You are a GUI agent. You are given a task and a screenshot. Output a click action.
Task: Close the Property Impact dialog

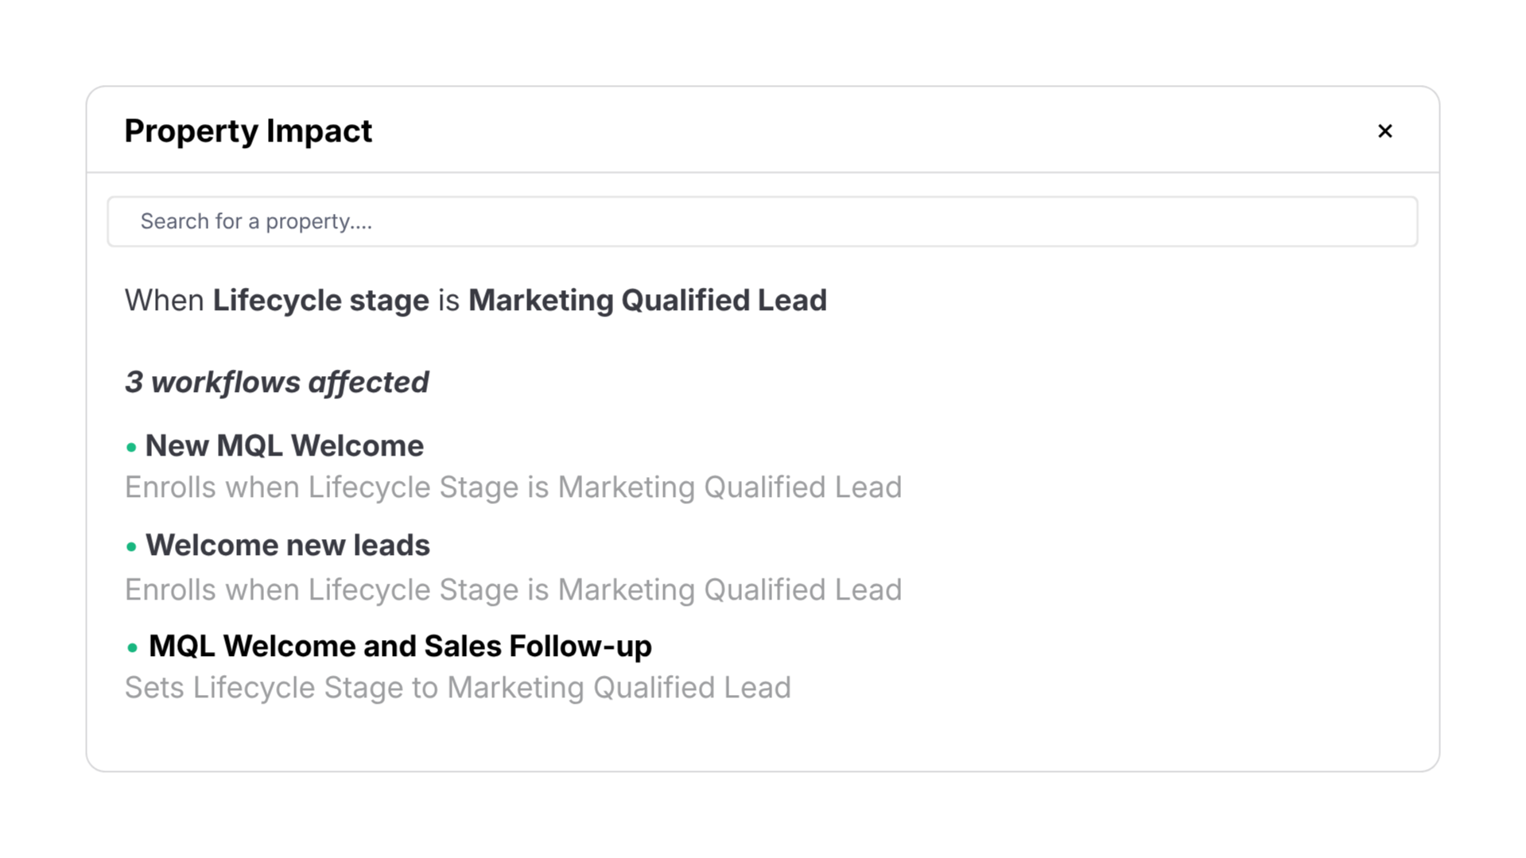tap(1384, 131)
